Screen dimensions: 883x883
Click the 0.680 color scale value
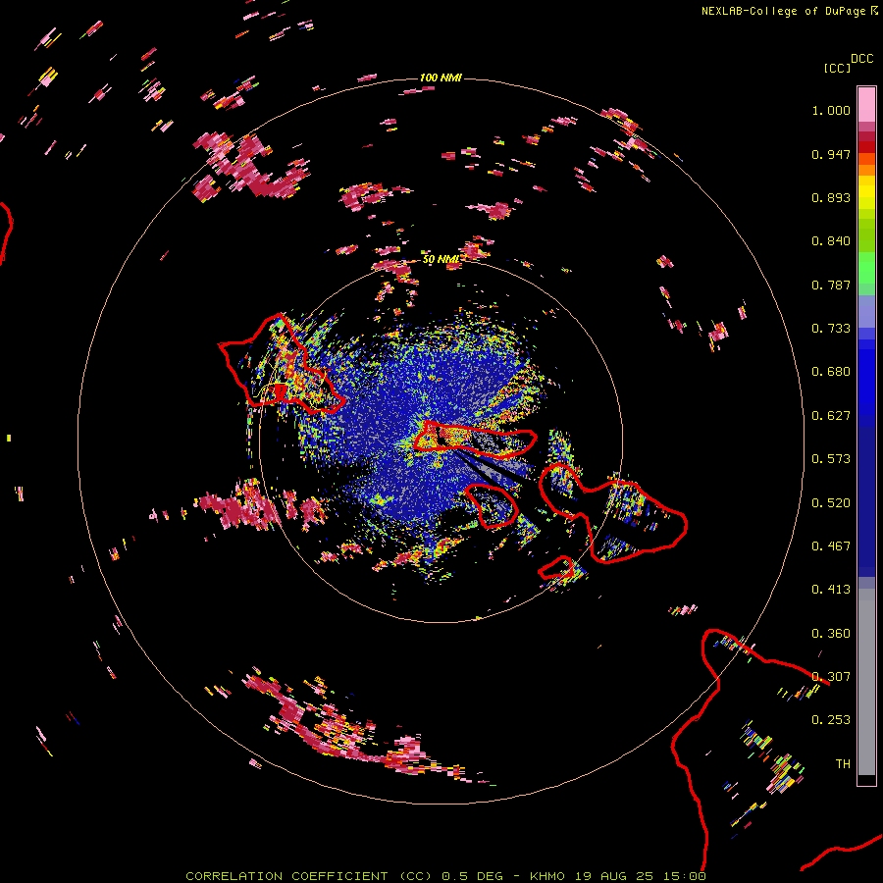(831, 372)
